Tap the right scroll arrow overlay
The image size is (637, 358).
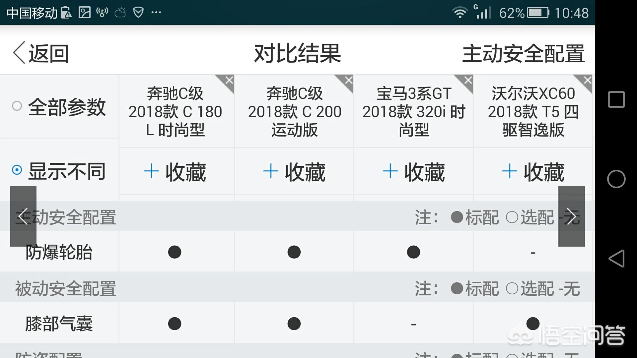pyautogui.click(x=572, y=216)
